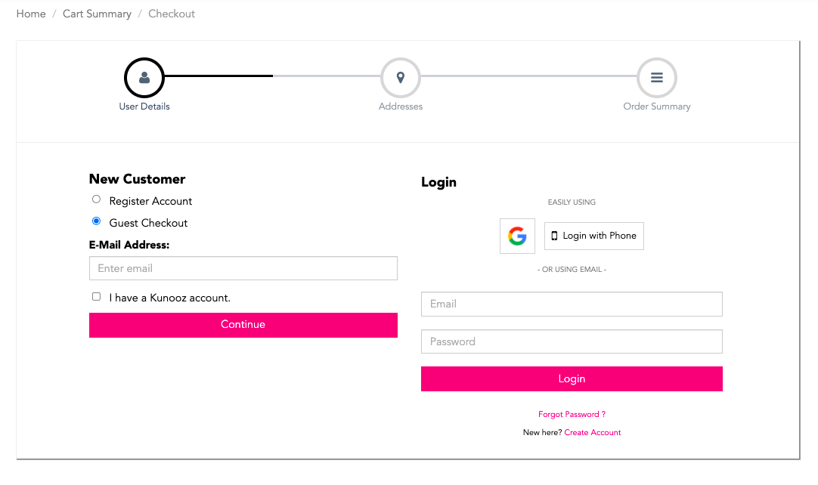Screen dimensions: 818x485
Task: Click the Addresses location pin icon
Action: point(401,78)
